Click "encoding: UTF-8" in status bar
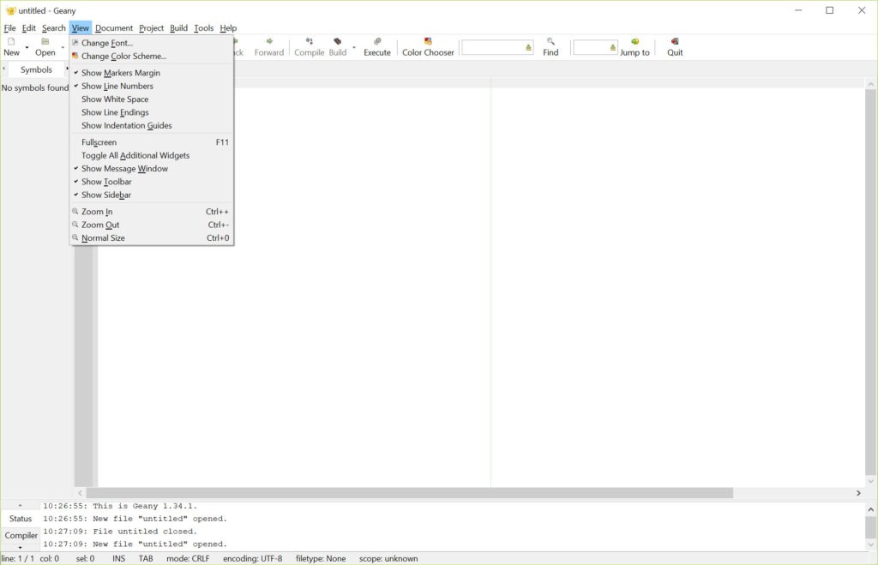Image resolution: width=878 pixels, height=565 pixels. point(253,559)
